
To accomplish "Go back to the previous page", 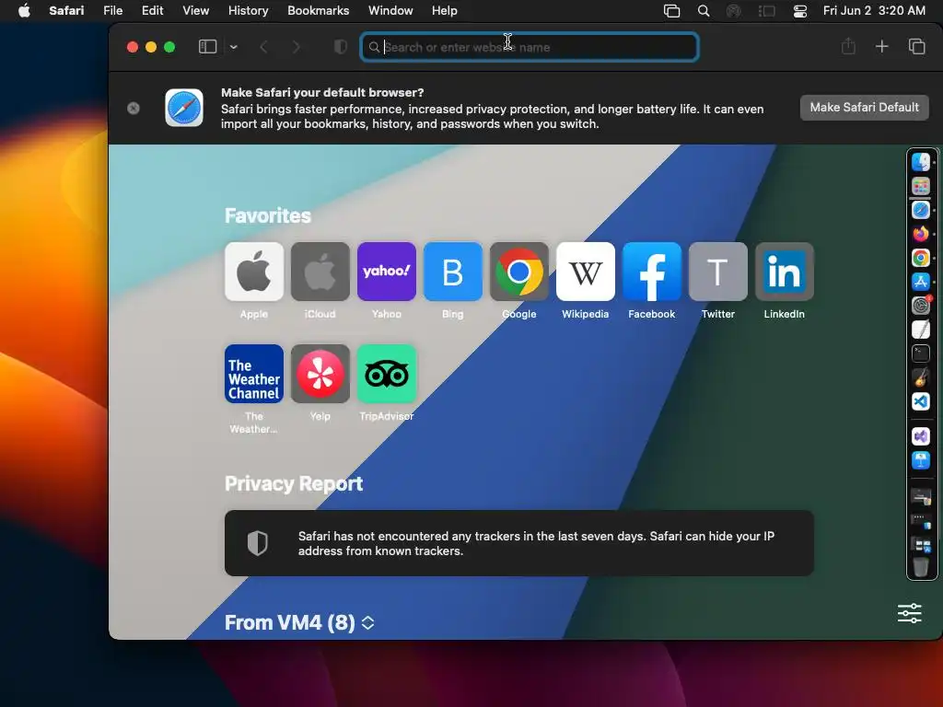I will coord(263,47).
